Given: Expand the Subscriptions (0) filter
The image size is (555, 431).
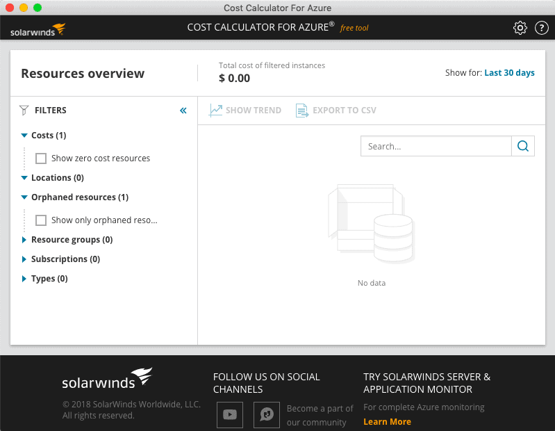Looking at the screenshot, I should [24, 259].
